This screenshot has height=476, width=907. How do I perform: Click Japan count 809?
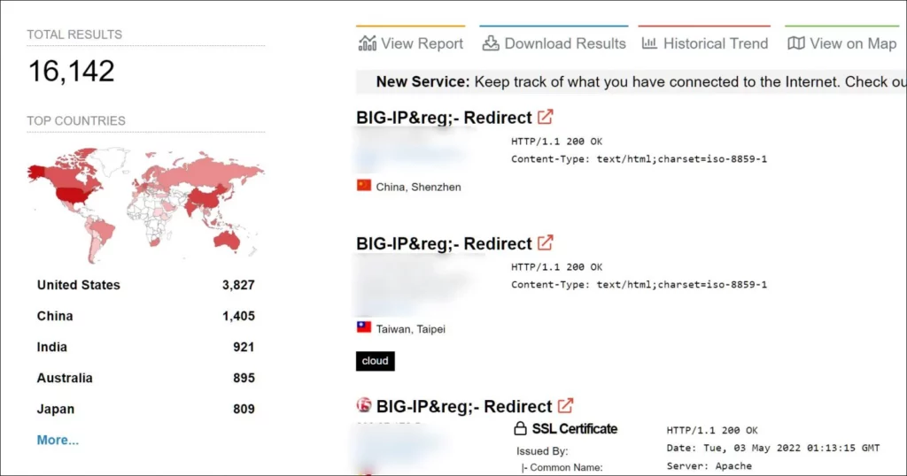click(x=244, y=409)
